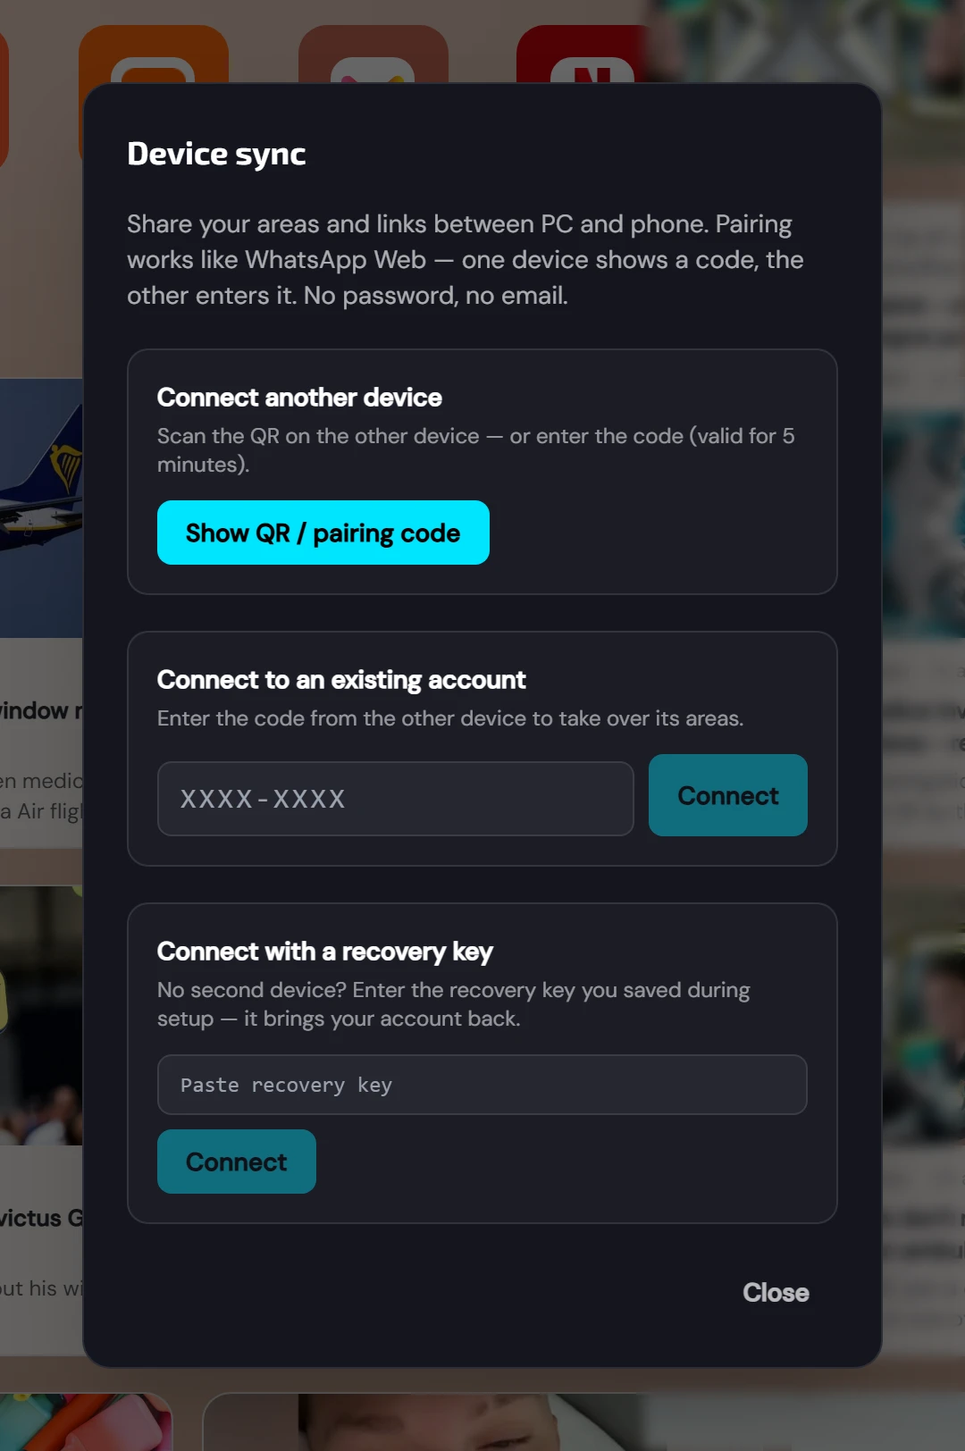The image size is (965, 1451).
Task: Click the 'Connect with a recovery key' heading
Action: point(324,952)
